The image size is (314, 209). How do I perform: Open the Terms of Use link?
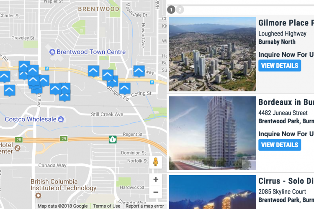coord(106,206)
